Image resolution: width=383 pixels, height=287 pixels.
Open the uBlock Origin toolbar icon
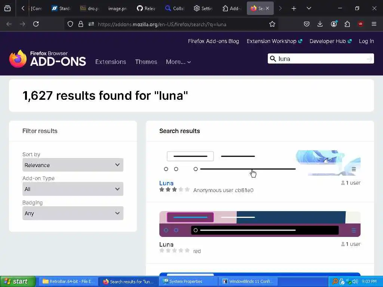coord(361,24)
